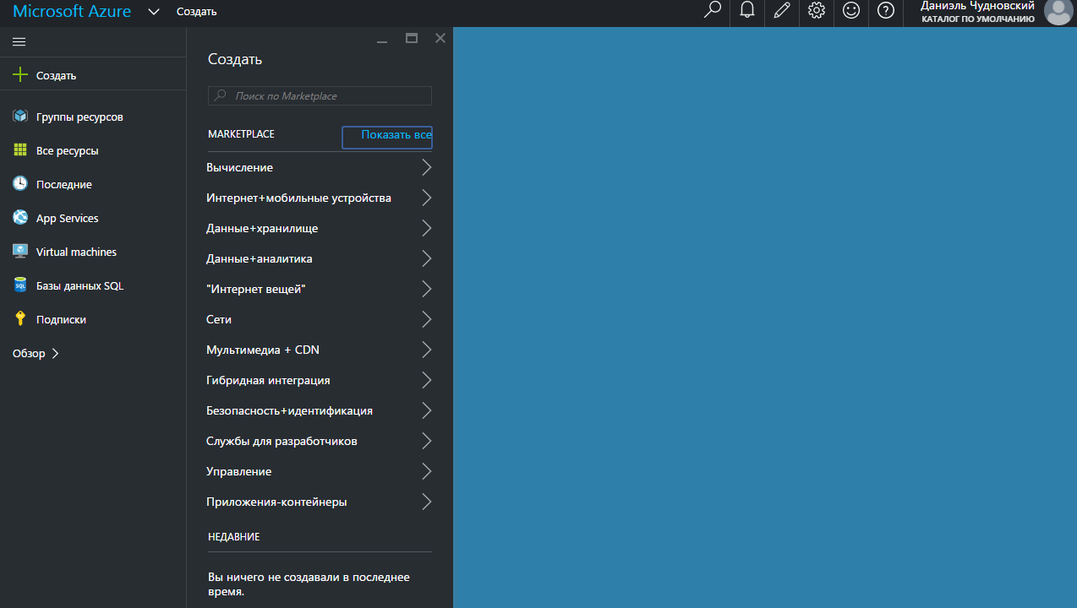Expand Данные+аналитика arrow

point(427,258)
